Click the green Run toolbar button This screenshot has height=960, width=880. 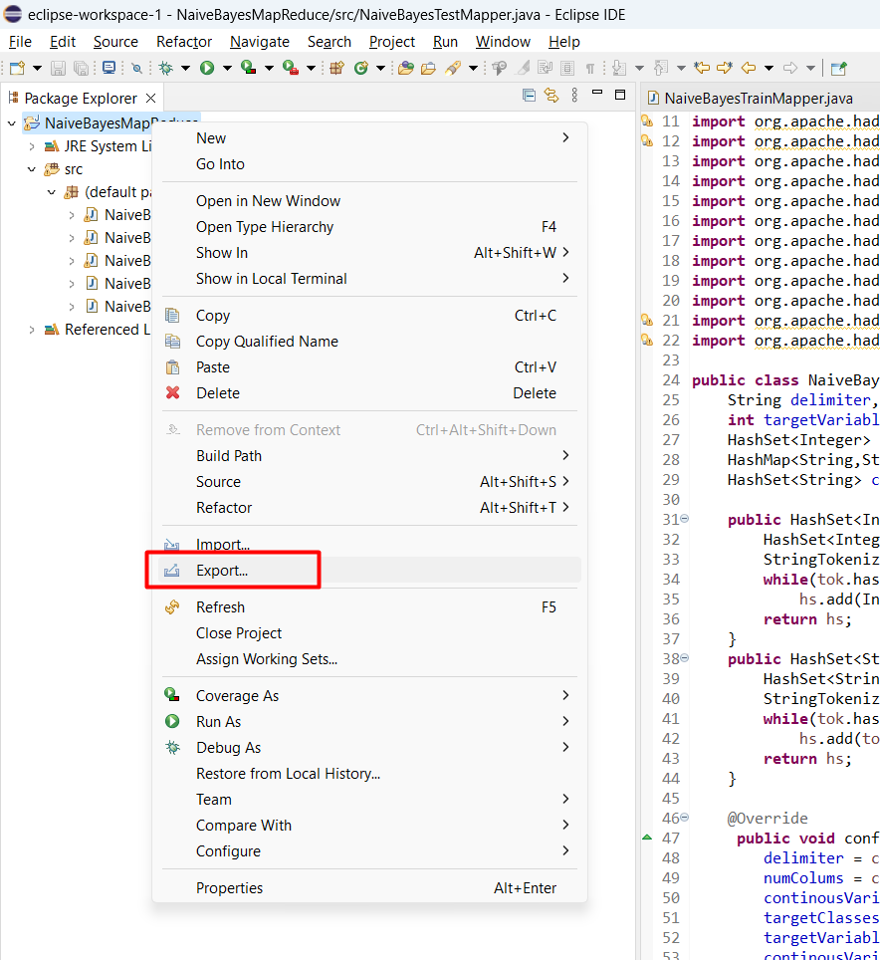[207, 68]
